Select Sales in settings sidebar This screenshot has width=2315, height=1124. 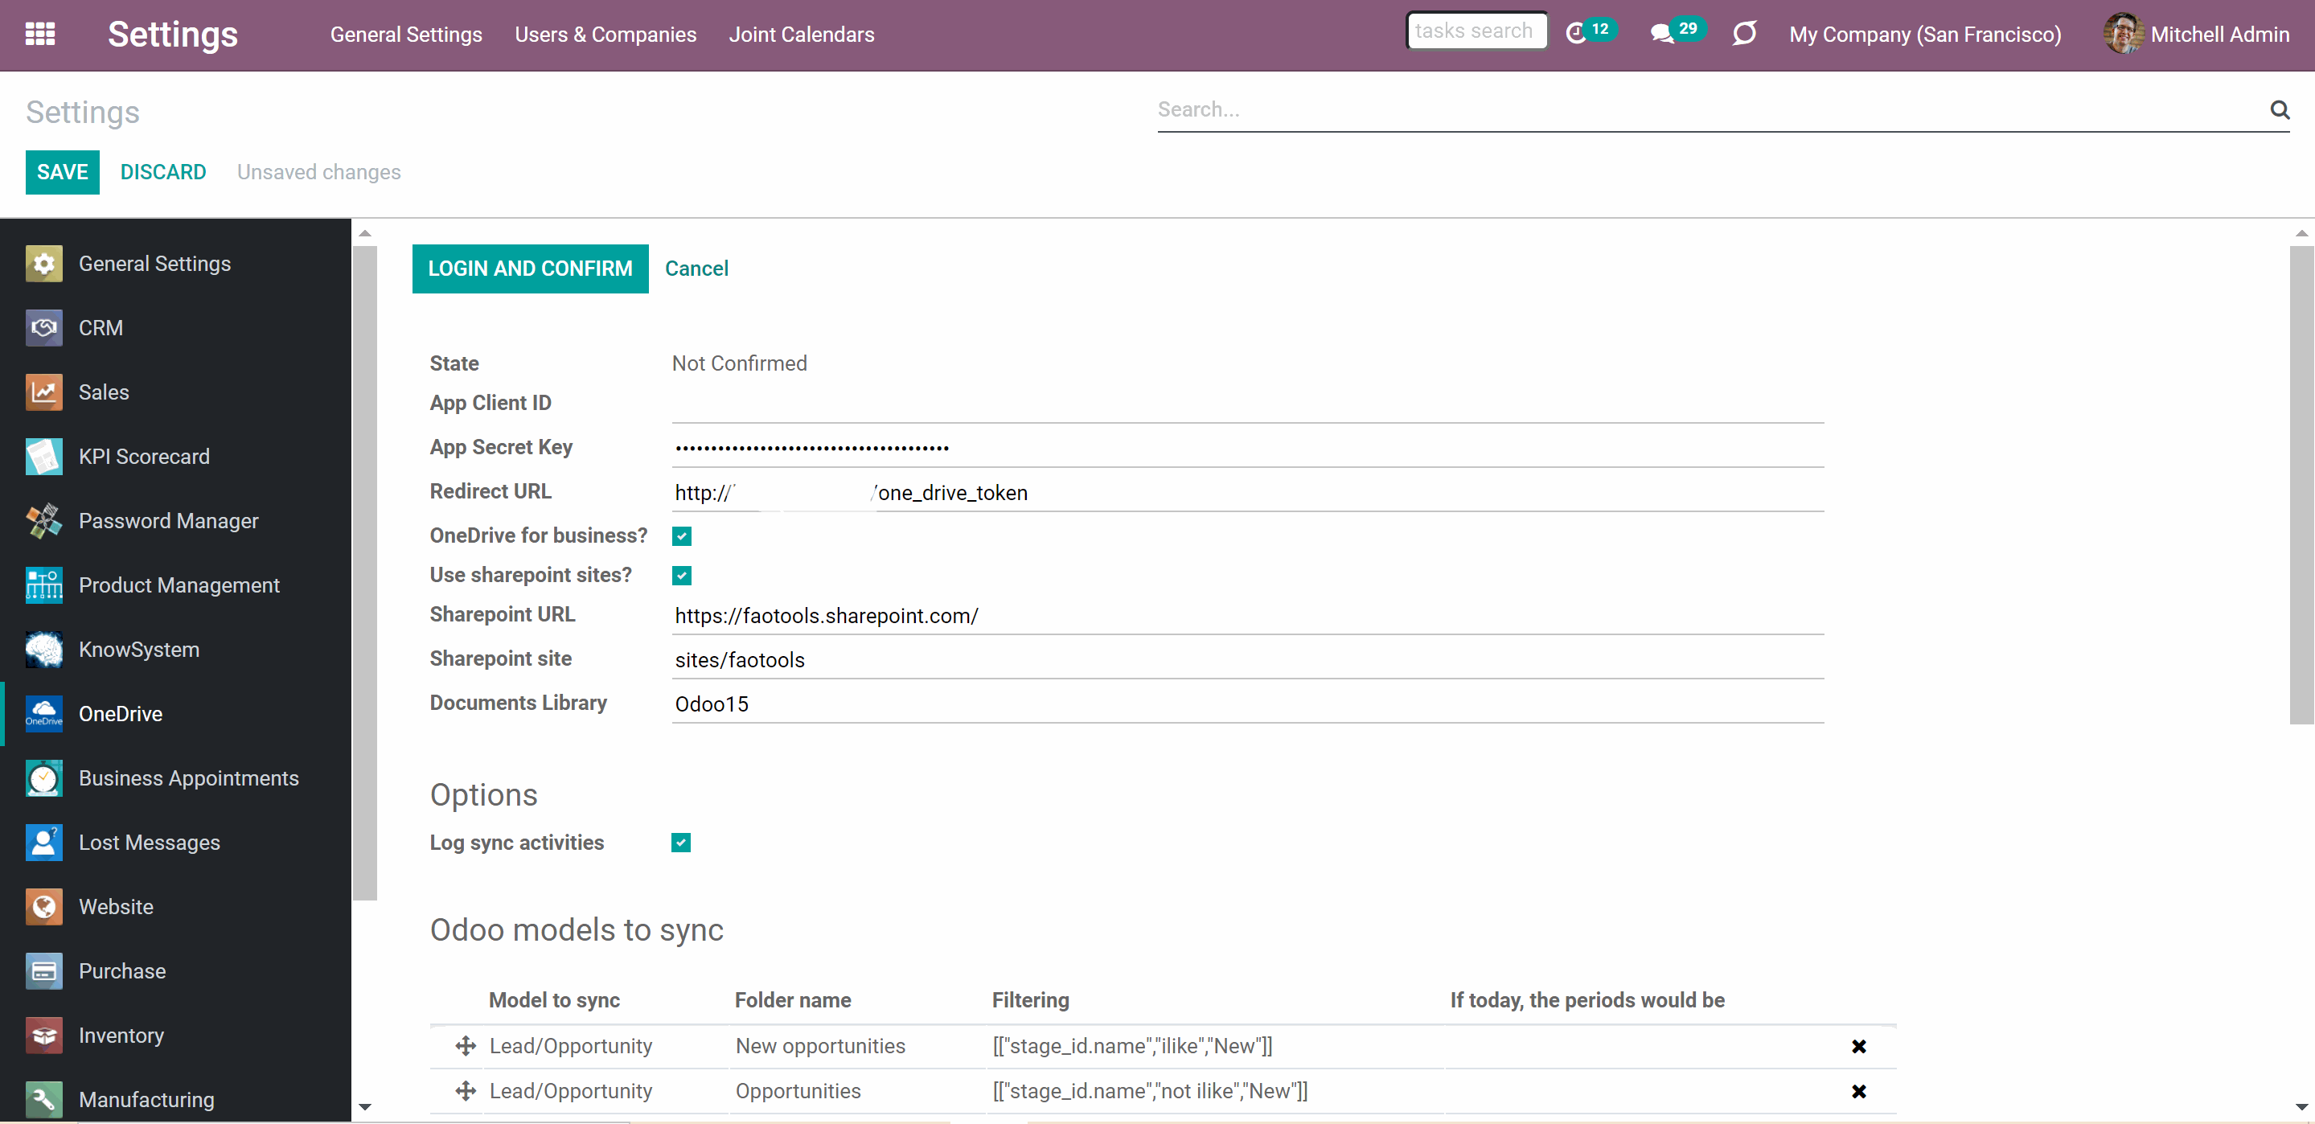coord(175,392)
